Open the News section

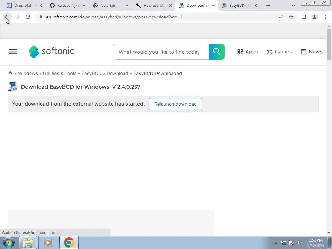tap(312, 52)
